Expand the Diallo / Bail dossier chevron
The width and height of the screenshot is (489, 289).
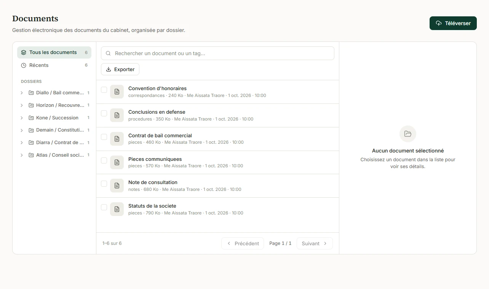point(22,93)
